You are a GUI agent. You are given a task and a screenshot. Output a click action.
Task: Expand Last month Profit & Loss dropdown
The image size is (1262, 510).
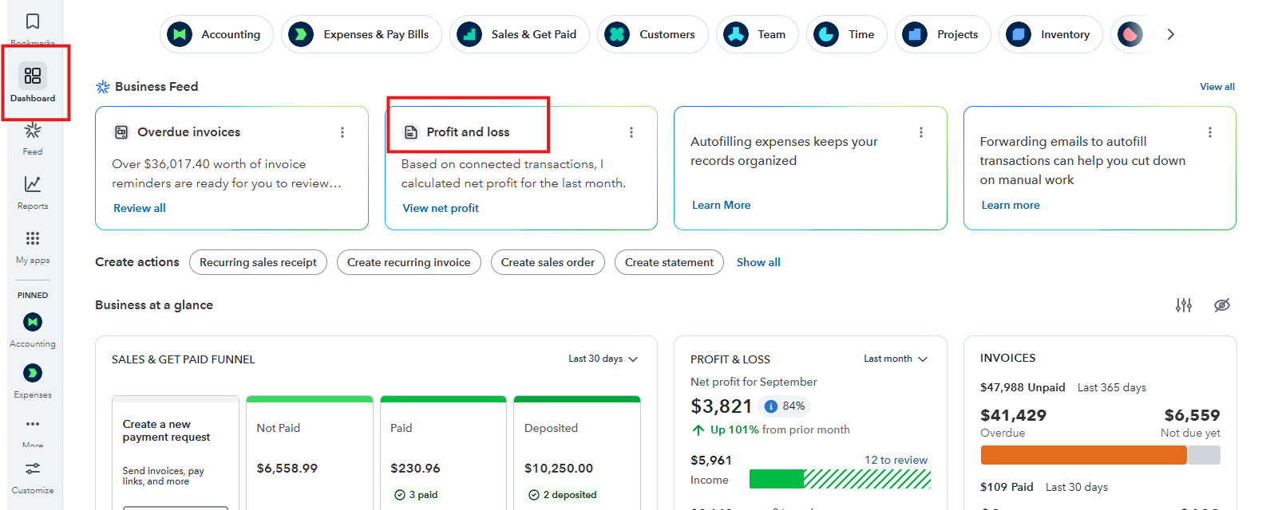pos(896,359)
